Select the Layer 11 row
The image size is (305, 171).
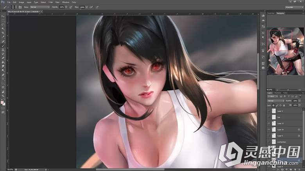point(284,123)
